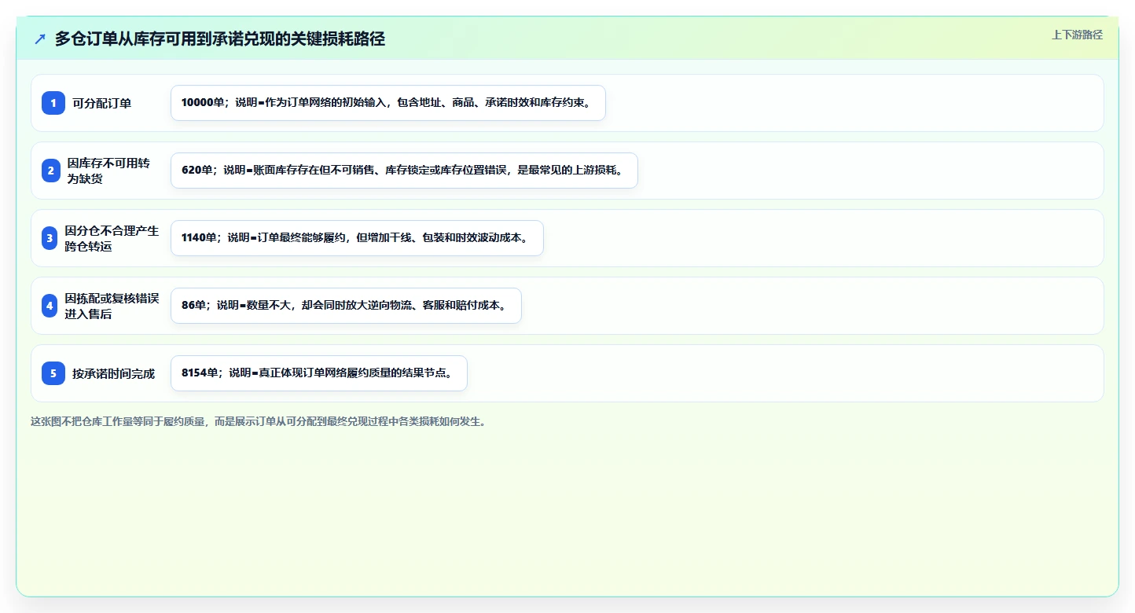This screenshot has width=1135, height=613.
Task: Click the 上下游路径 label in header
Action: point(1077,35)
